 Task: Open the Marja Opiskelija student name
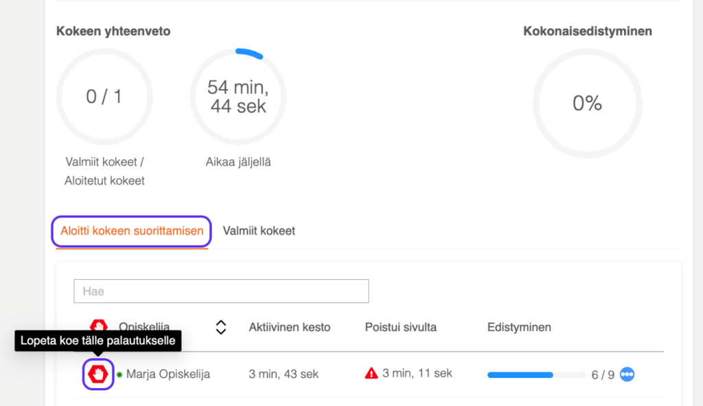pyautogui.click(x=168, y=374)
